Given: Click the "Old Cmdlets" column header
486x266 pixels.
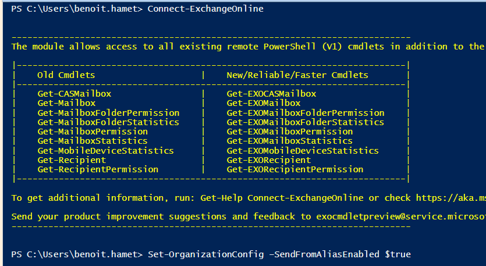Looking at the screenshot, I should (x=66, y=75).
